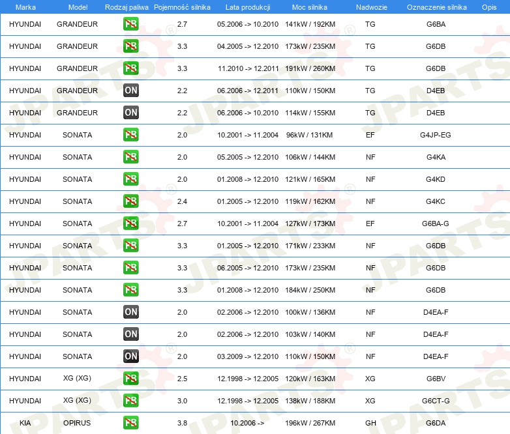Click the petrol icon for Sonata G6BA-G
Viewport: 510px width, 434px height.
130,223
